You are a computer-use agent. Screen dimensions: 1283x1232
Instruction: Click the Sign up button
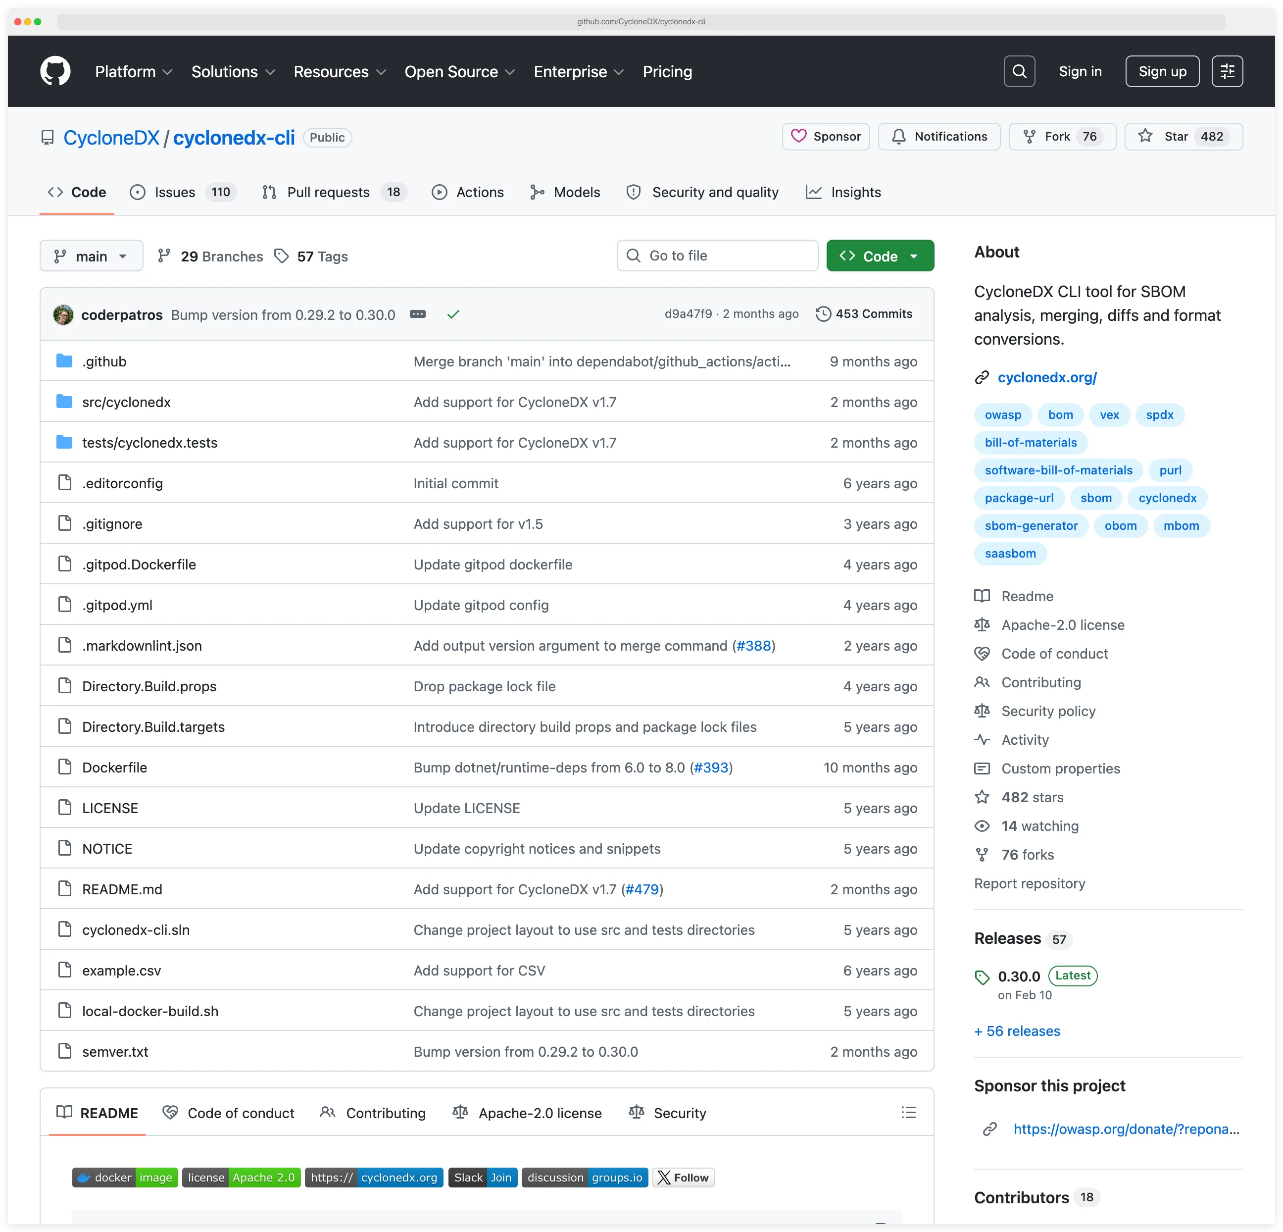click(x=1162, y=71)
